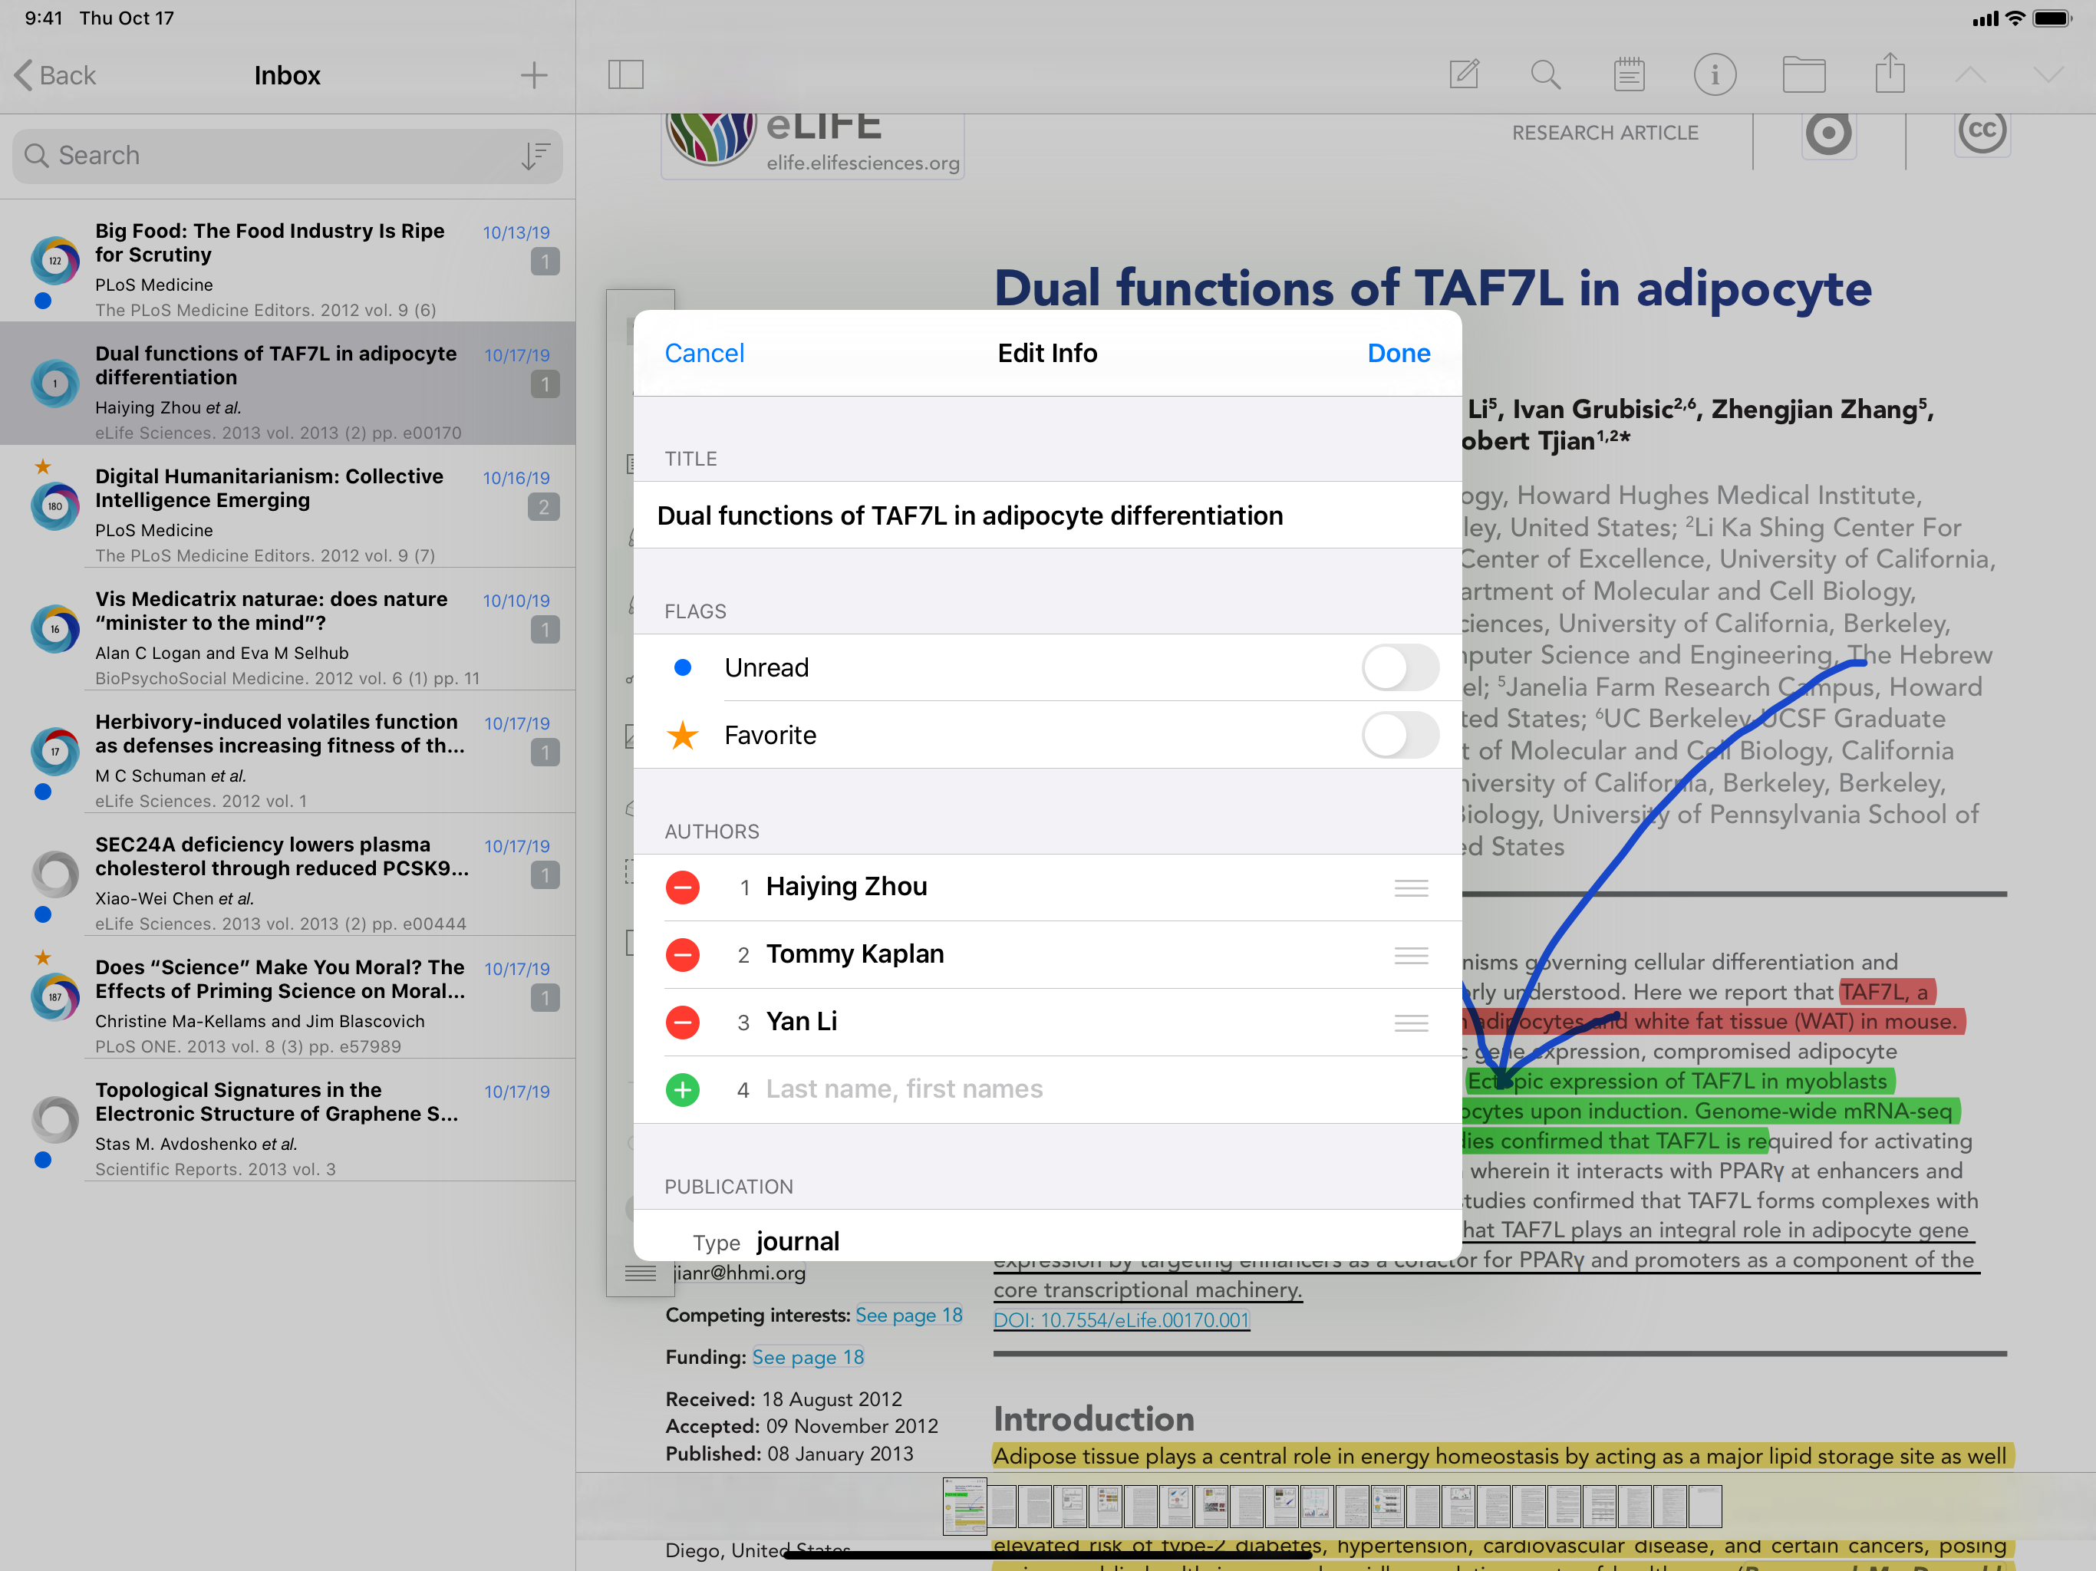The image size is (2096, 1571).
Task: Follow Competing interests 'See page 18' link
Action: (908, 1315)
